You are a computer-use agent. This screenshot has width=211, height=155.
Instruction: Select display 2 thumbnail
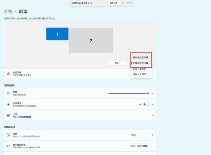[x=91, y=40]
